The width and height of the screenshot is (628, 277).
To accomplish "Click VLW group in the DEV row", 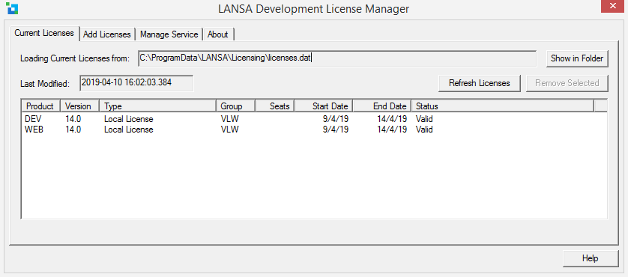I will [x=230, y=119].
